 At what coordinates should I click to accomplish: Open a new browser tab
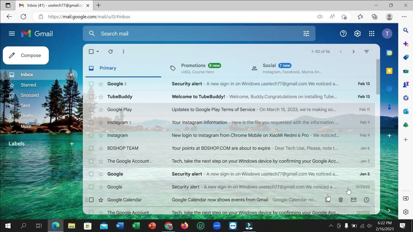(98, 5)
